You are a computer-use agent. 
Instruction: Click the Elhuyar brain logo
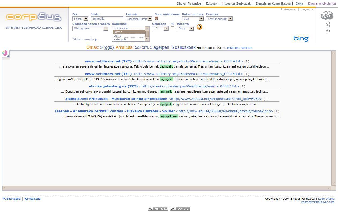click(327, 23)
